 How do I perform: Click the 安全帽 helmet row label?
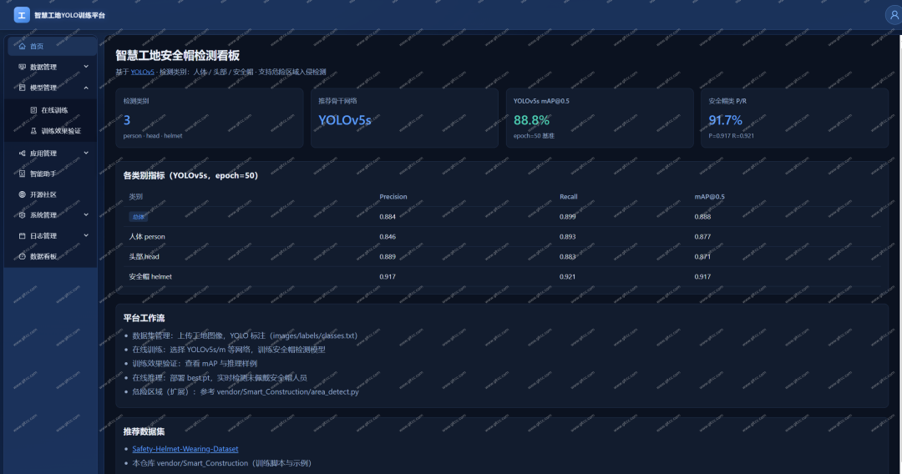(x=150, y=277)
